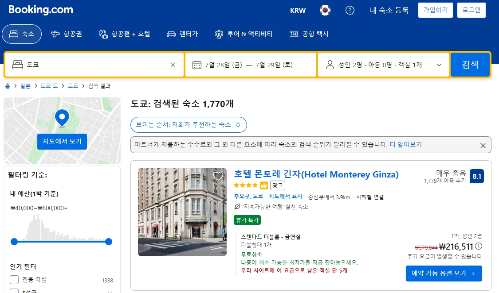Click the minimum budget slider handle
This screenshot has width=499, height=293.
(14, 242)
